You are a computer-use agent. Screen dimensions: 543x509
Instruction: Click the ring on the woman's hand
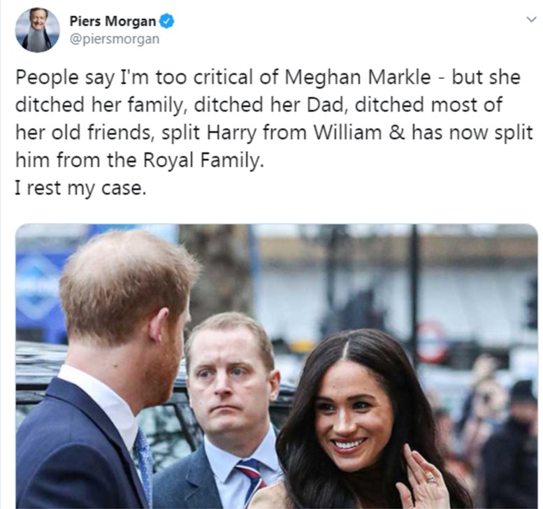tap(431, 479)
